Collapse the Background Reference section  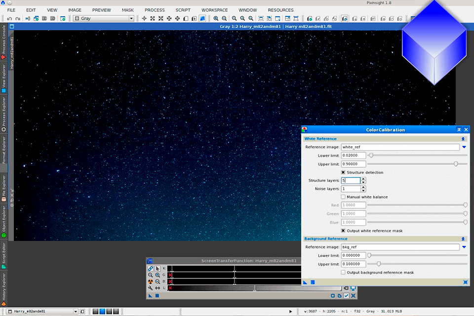tap(463, 239)
